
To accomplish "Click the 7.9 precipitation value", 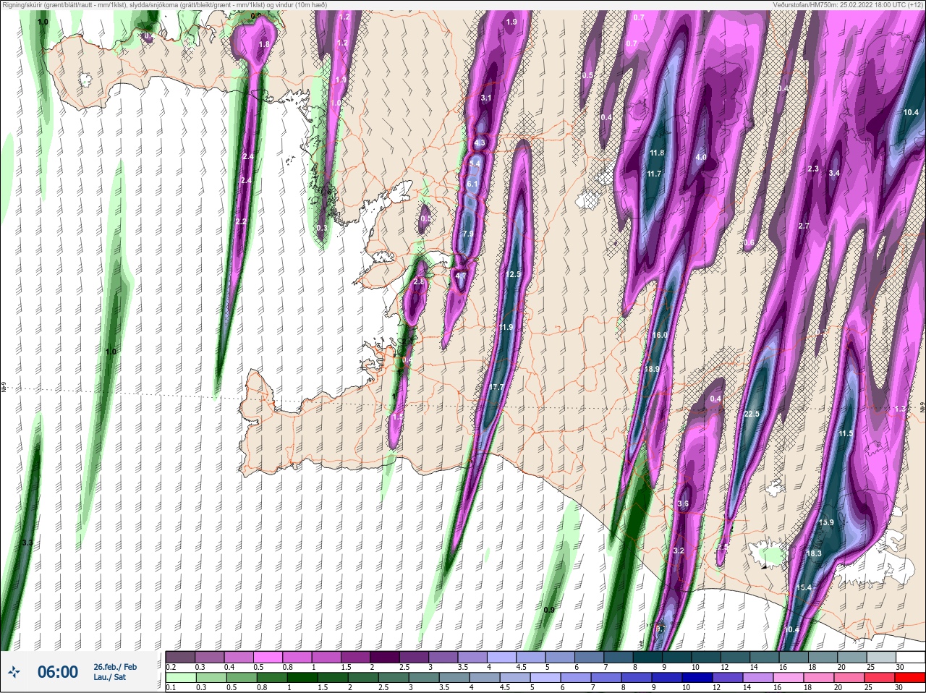I will (x=468, y=233).
